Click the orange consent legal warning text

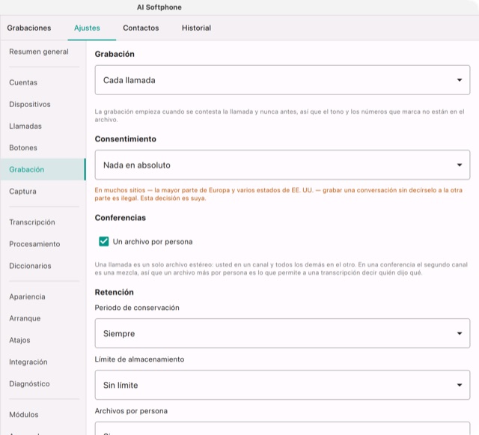point(278,194)
